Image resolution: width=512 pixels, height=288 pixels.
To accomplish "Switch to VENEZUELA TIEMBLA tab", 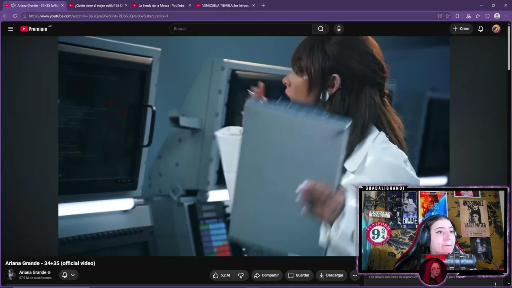I will pos(226,6).
